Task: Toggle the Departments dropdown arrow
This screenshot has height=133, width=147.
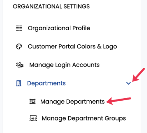Action: (x=128, y=83)
